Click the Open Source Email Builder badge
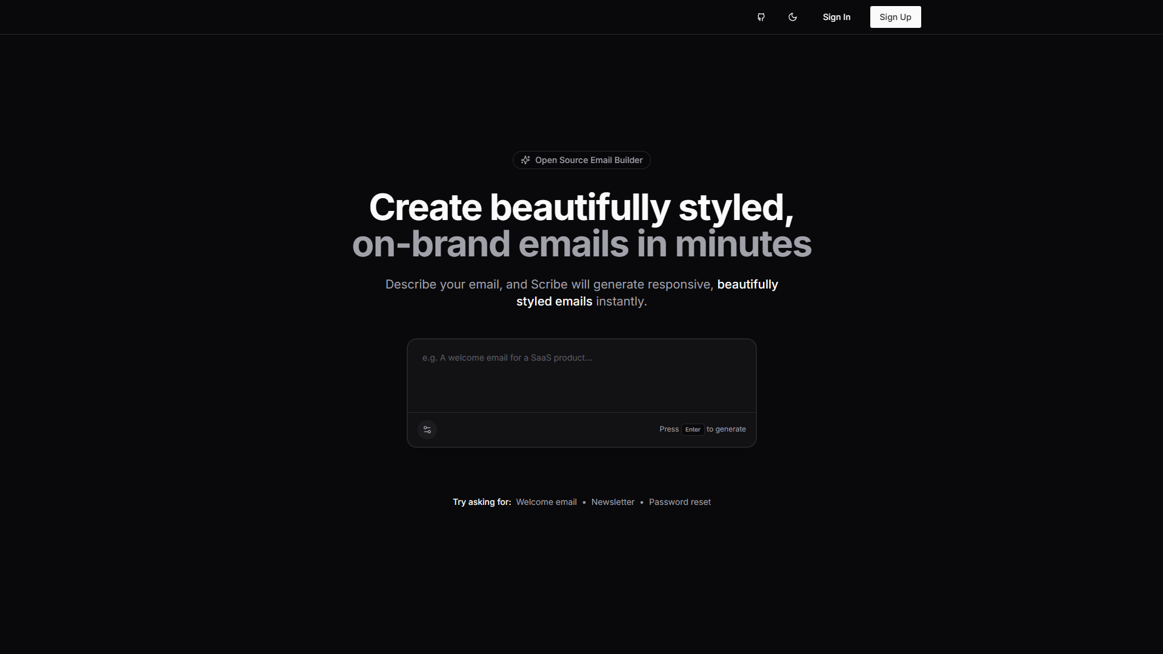The image size is (1163, 654). 581,159
